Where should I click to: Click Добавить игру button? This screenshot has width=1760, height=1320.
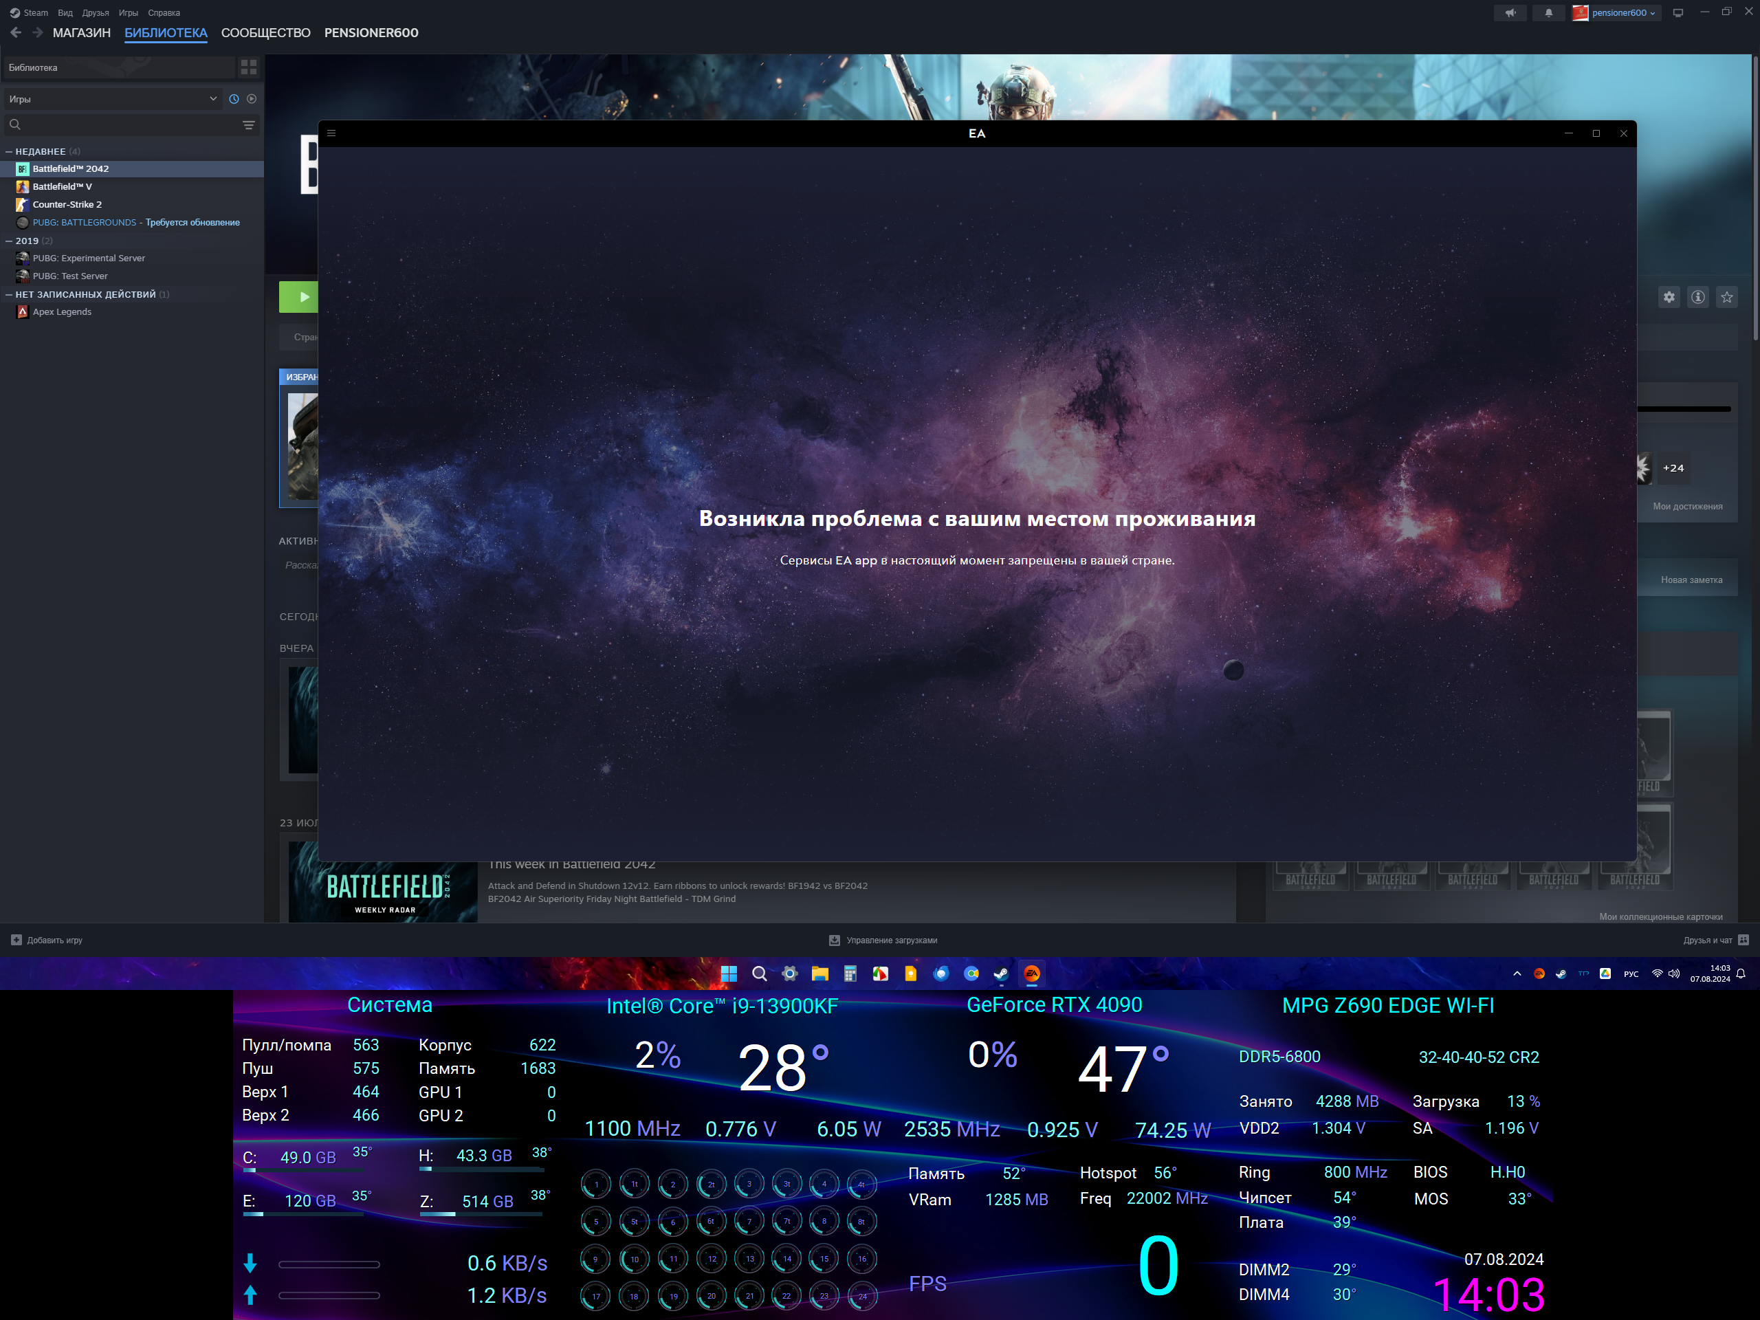(47, 940)
